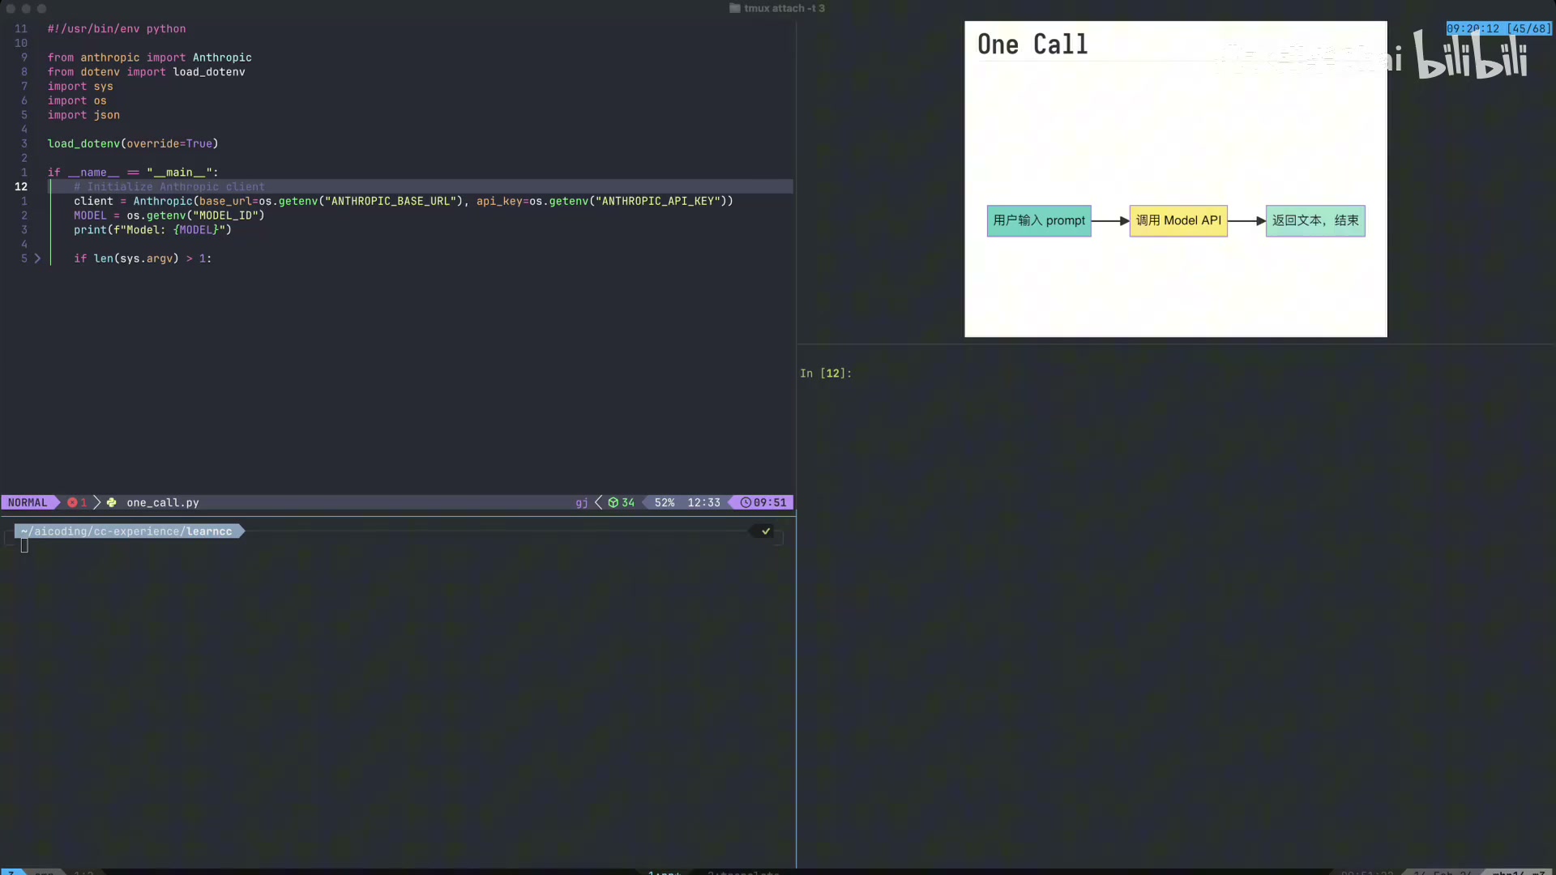Click the learncc directory path segment
The image size is (1556, 875).
pos(209,531)
